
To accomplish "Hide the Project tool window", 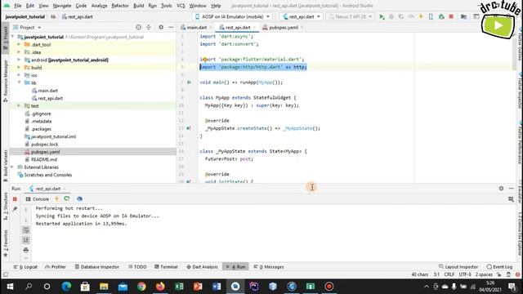I will pos(171,27).
